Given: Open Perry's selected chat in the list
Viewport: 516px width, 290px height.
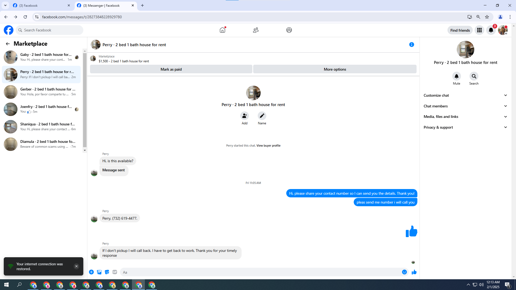Looking at the screenshot, I should (41, 74).
